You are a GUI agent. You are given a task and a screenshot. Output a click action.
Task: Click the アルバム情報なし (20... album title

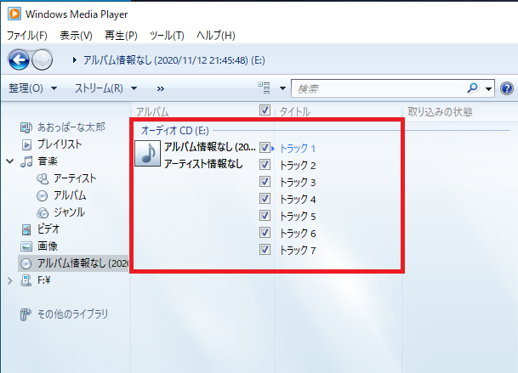pyautogui.click(x=210, y=147)
